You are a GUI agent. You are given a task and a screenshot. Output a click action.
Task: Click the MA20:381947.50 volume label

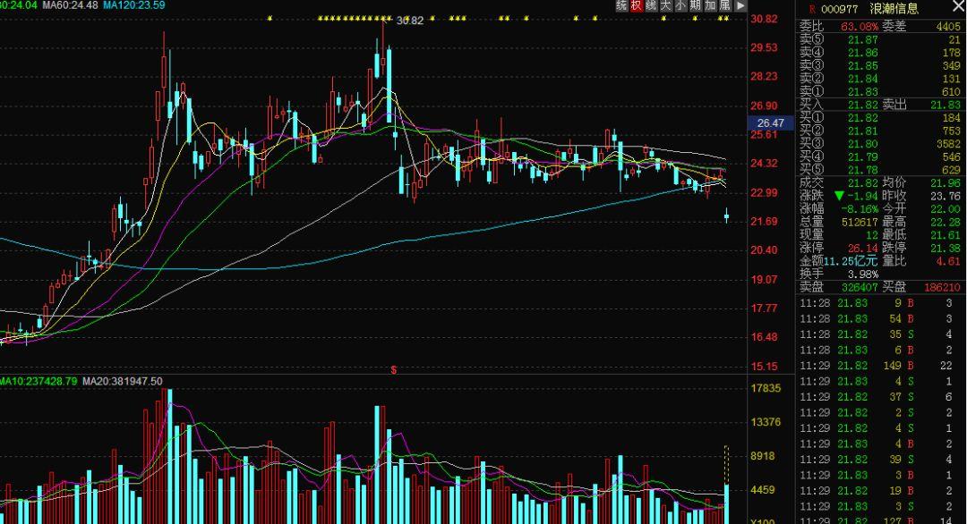122,381
